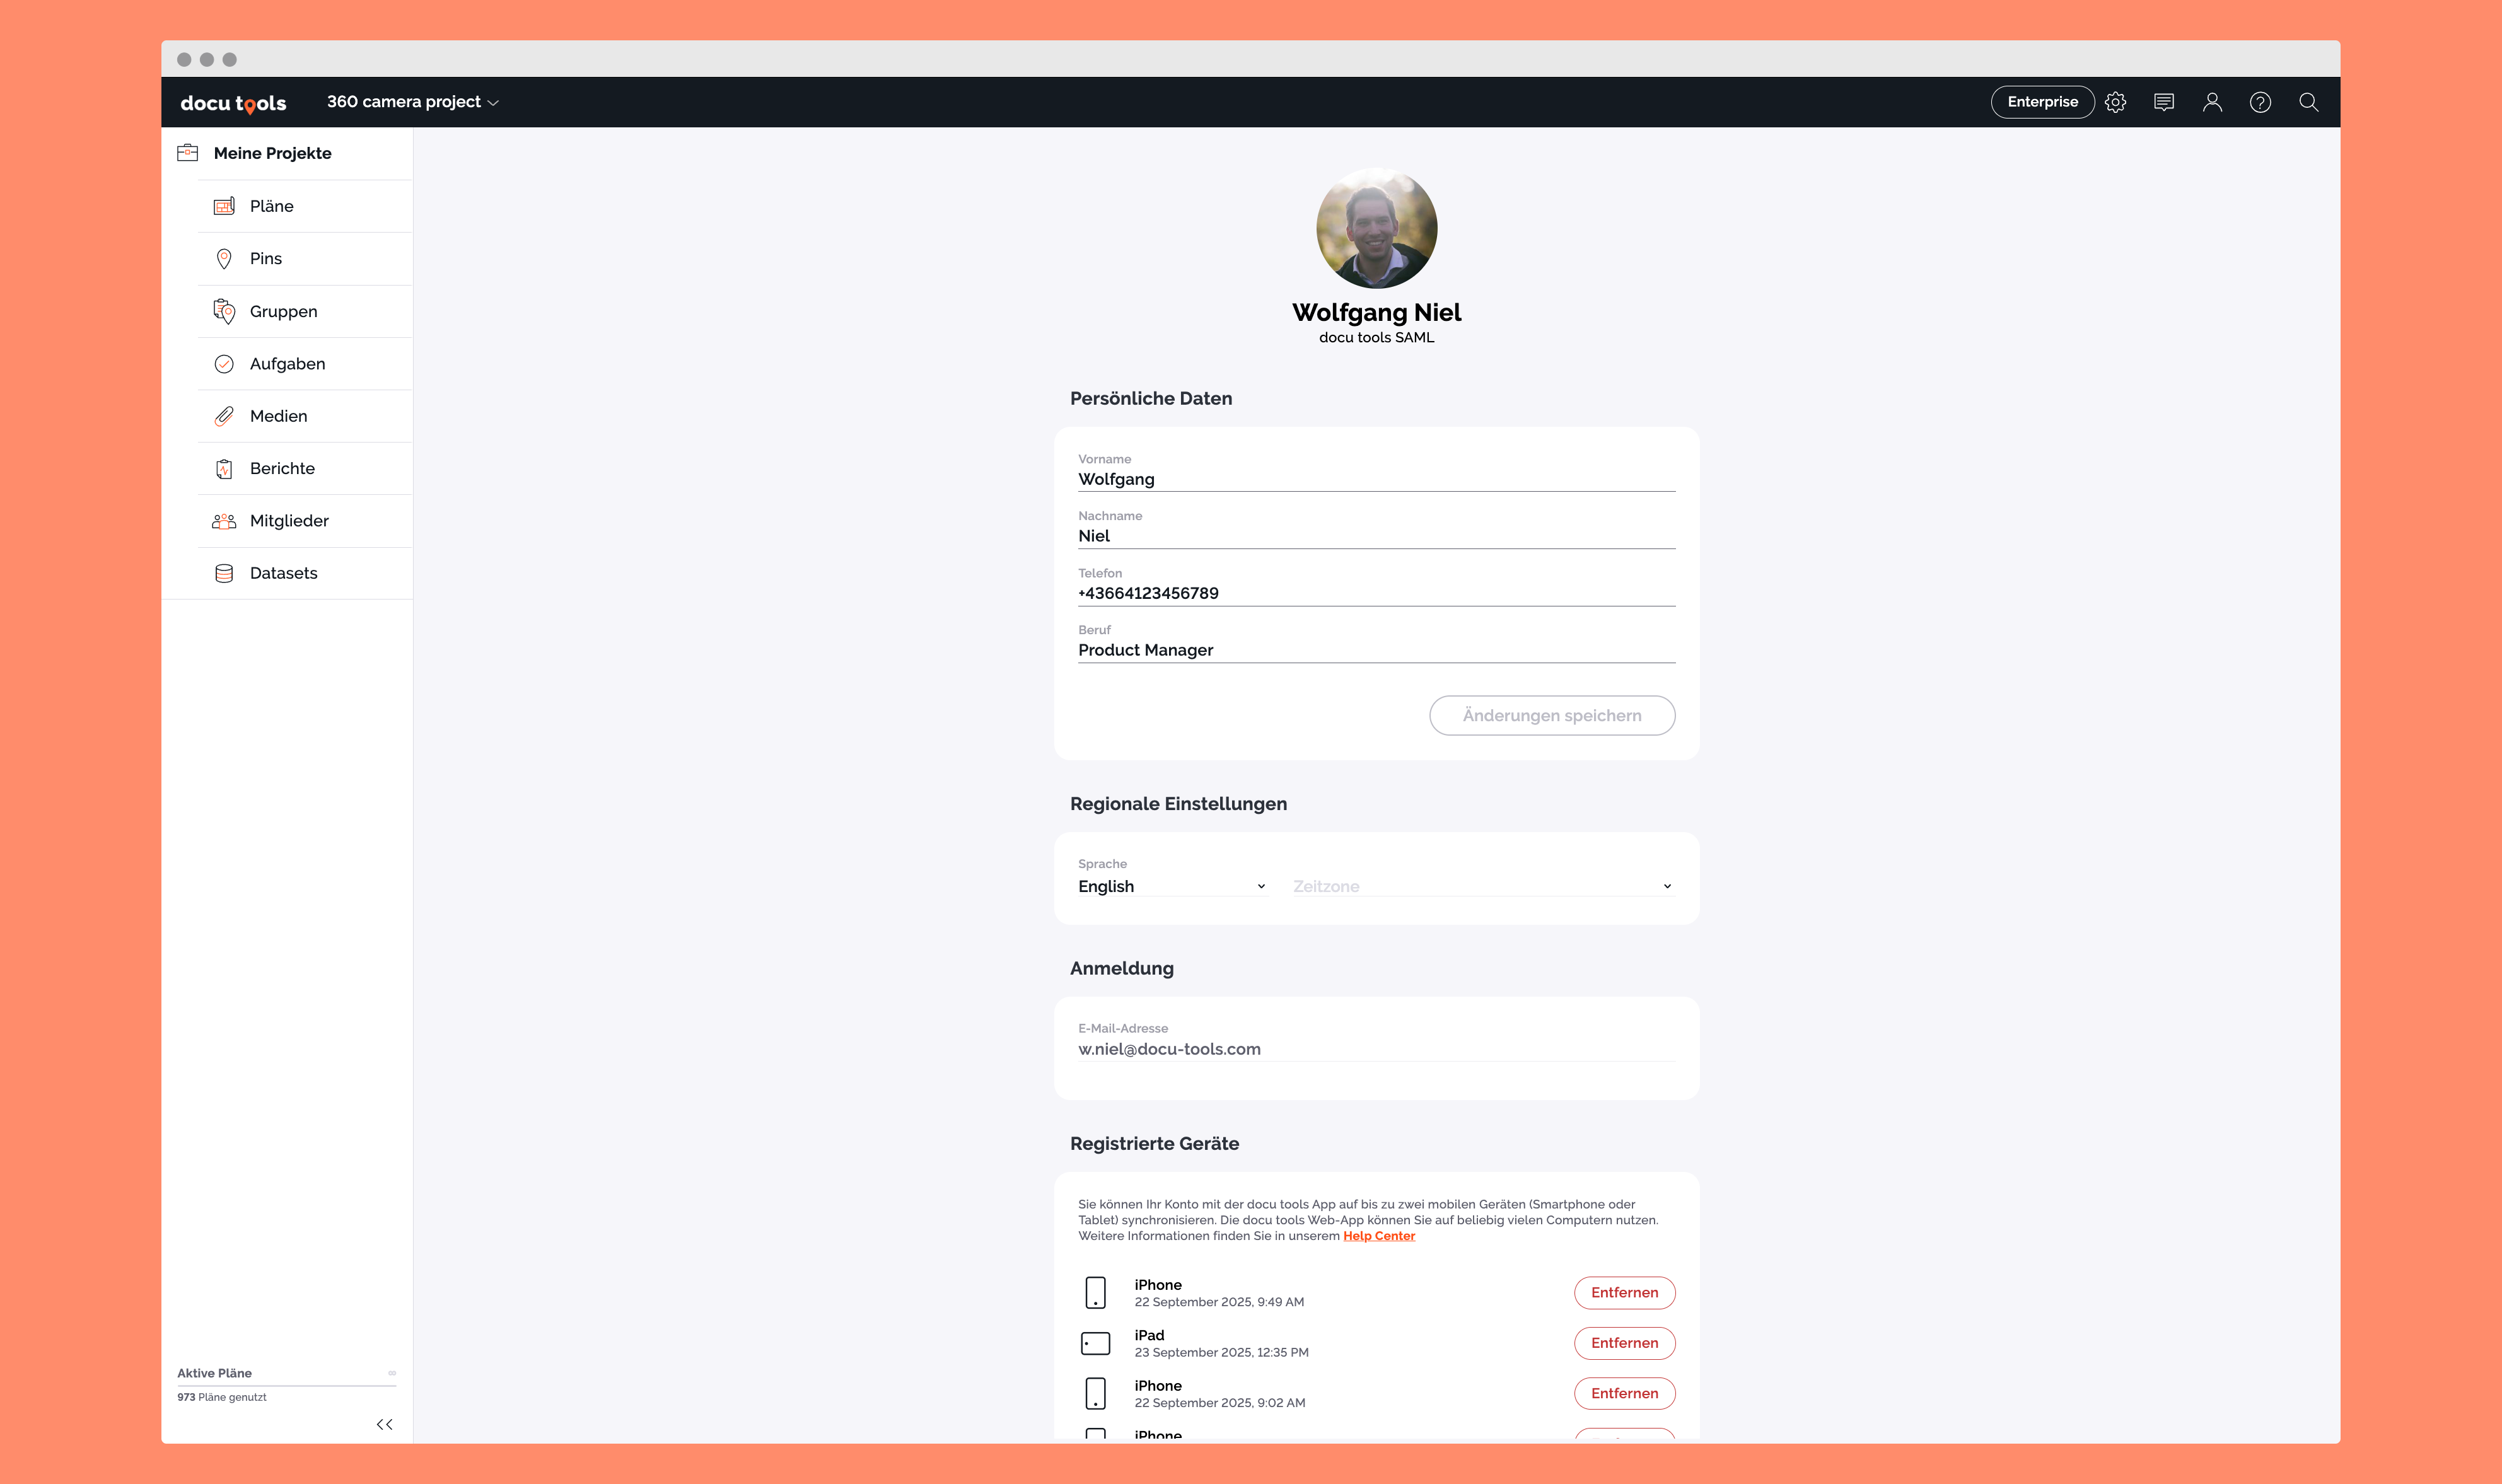Go to Pläne in the sidebar

271,206
